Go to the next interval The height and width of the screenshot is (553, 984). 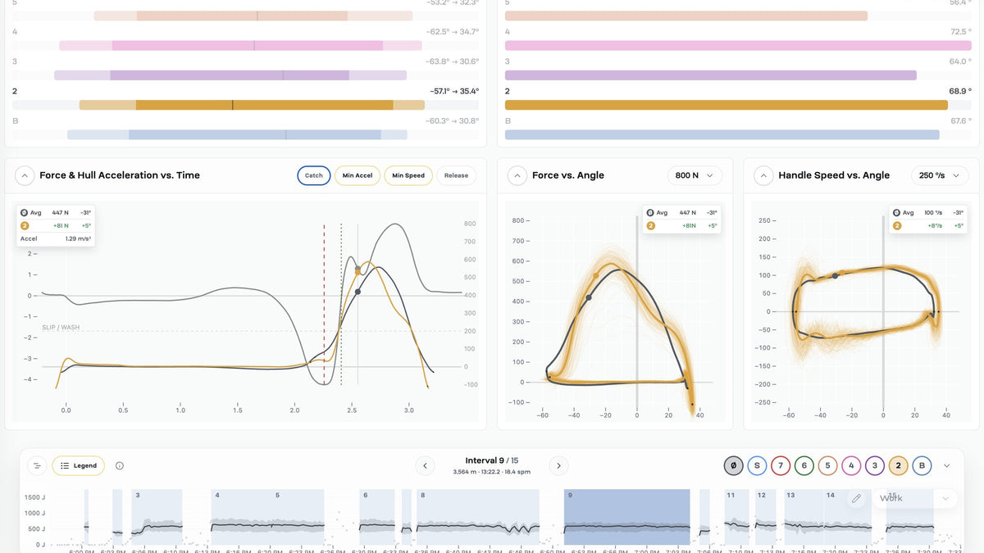(558, 466)
